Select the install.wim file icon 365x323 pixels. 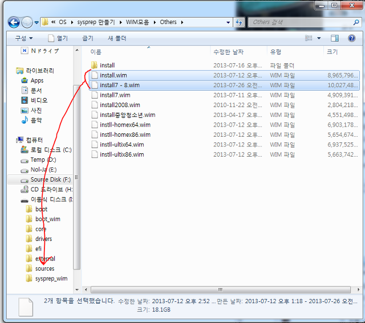pyautogui.click(x=95, y=75)
